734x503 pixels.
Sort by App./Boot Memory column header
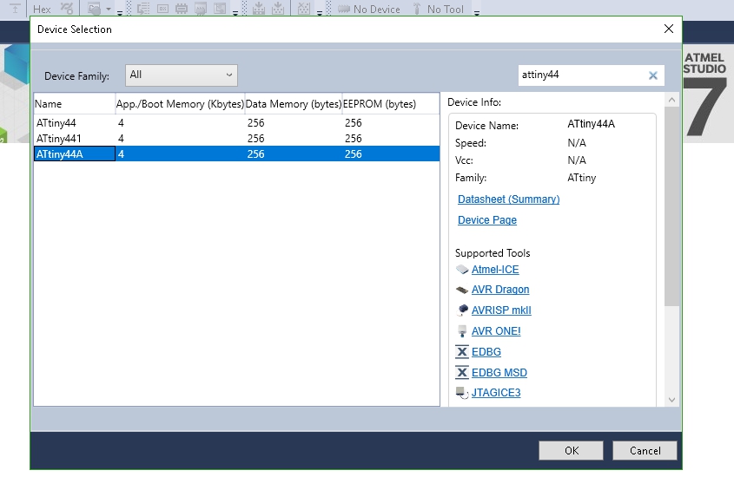tap(180, 104)
